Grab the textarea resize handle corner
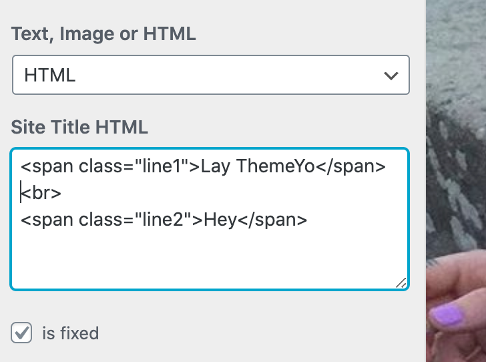Viewport: 486px width, 362px height. click(401, 283)
